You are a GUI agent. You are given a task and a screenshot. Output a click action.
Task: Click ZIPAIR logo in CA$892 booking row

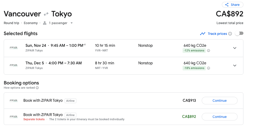tap(13, 117)
